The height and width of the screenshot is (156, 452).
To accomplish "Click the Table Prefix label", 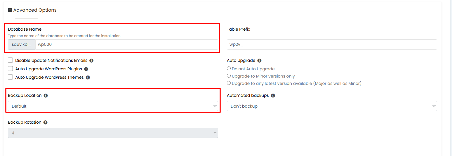I will (x=239, y=29).
